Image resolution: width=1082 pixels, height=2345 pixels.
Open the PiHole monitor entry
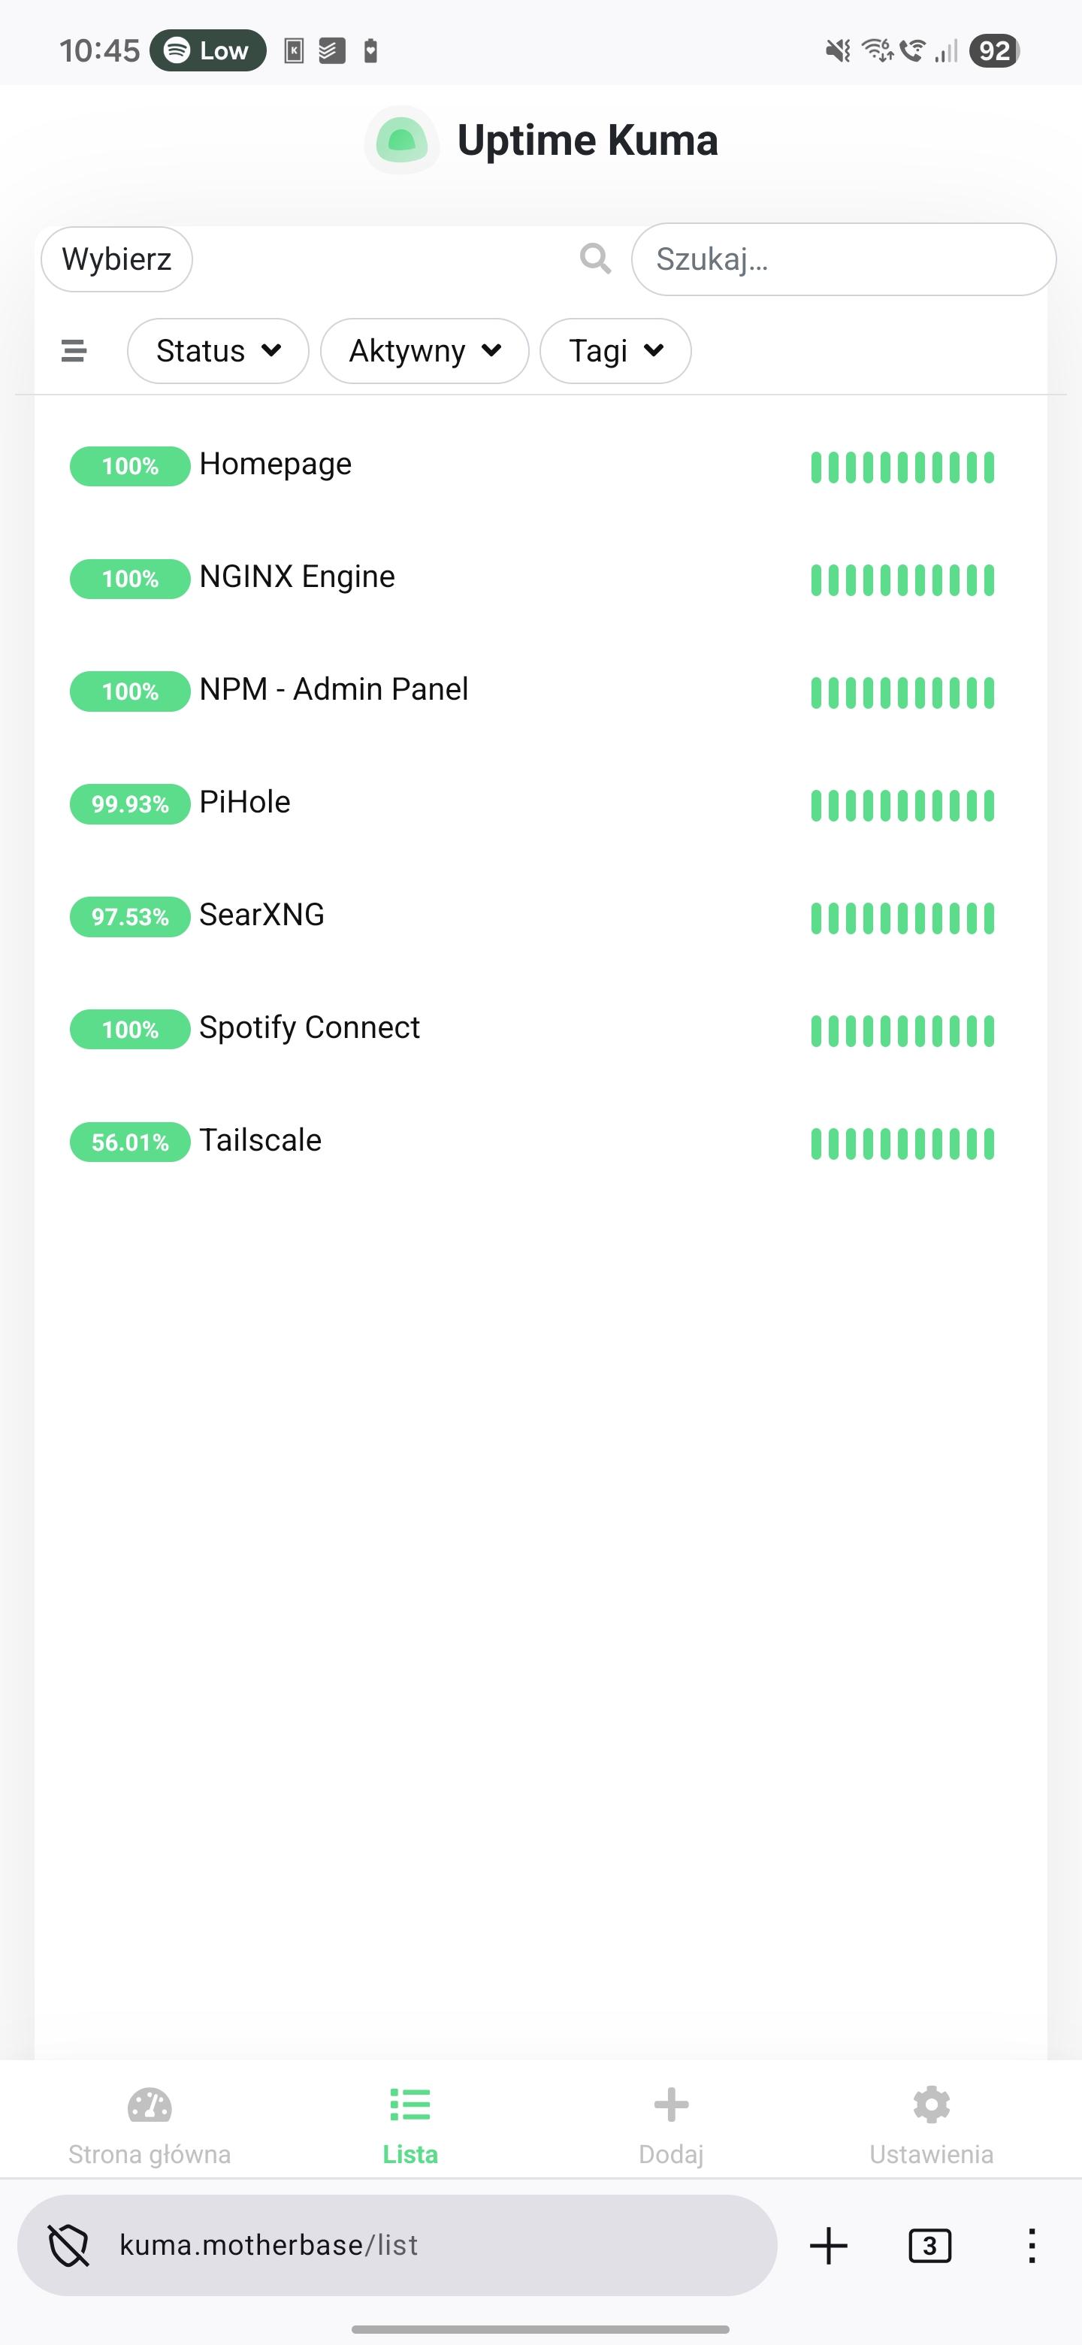pos(245,802)
